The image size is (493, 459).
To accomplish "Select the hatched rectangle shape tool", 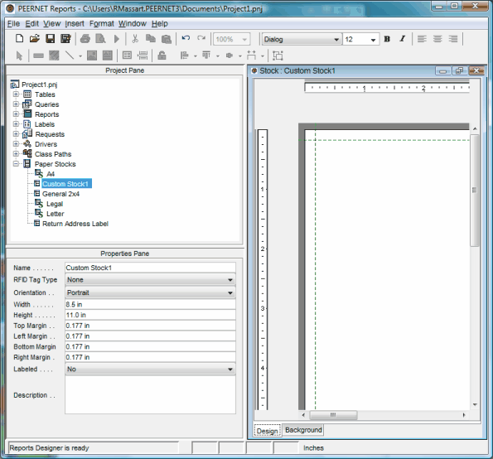I will (x=54, y=56).
